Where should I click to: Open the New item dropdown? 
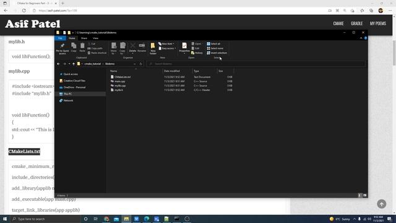(166, 44)
